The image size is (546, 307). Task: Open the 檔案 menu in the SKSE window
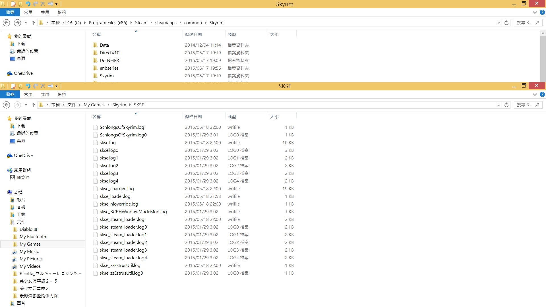click(x=10, y=94)
